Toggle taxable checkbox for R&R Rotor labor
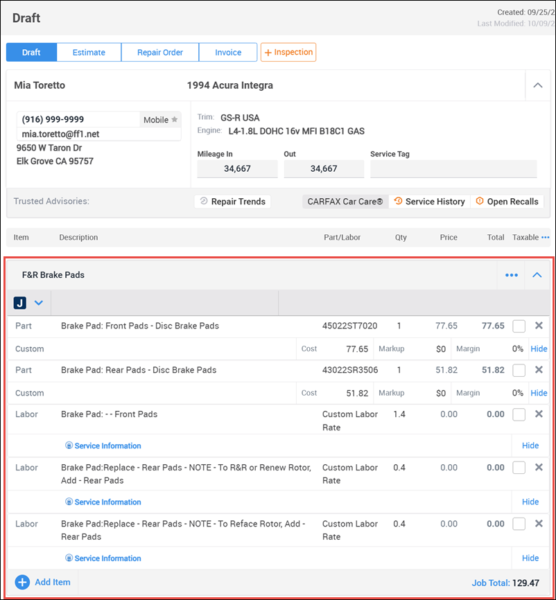Image resolution: width=556 pixels, height=600 pixels. tap(519, 468)
